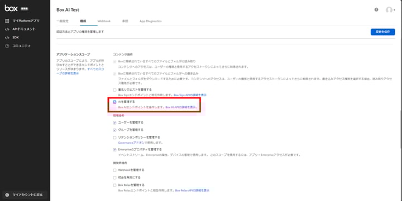Image resolution: width=402 pixels, height=201 pixels.
Task: Switch to the 一般設定 tab
Action: point(63,21)
